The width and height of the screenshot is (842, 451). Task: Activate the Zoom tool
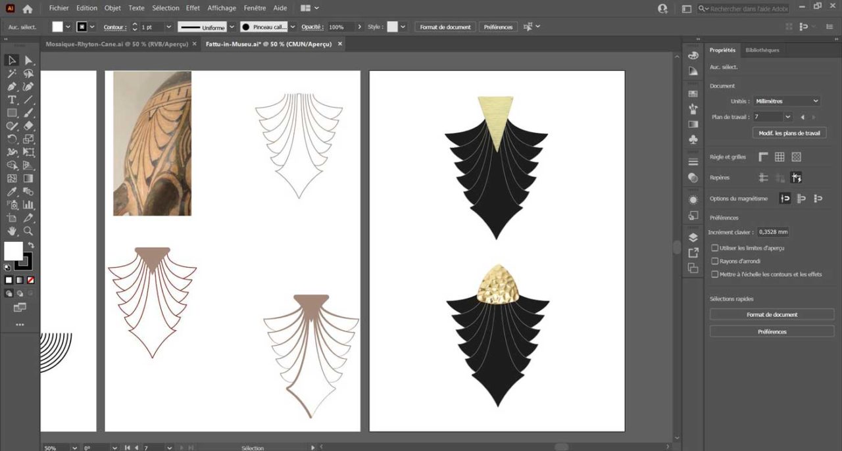[28, 231]
